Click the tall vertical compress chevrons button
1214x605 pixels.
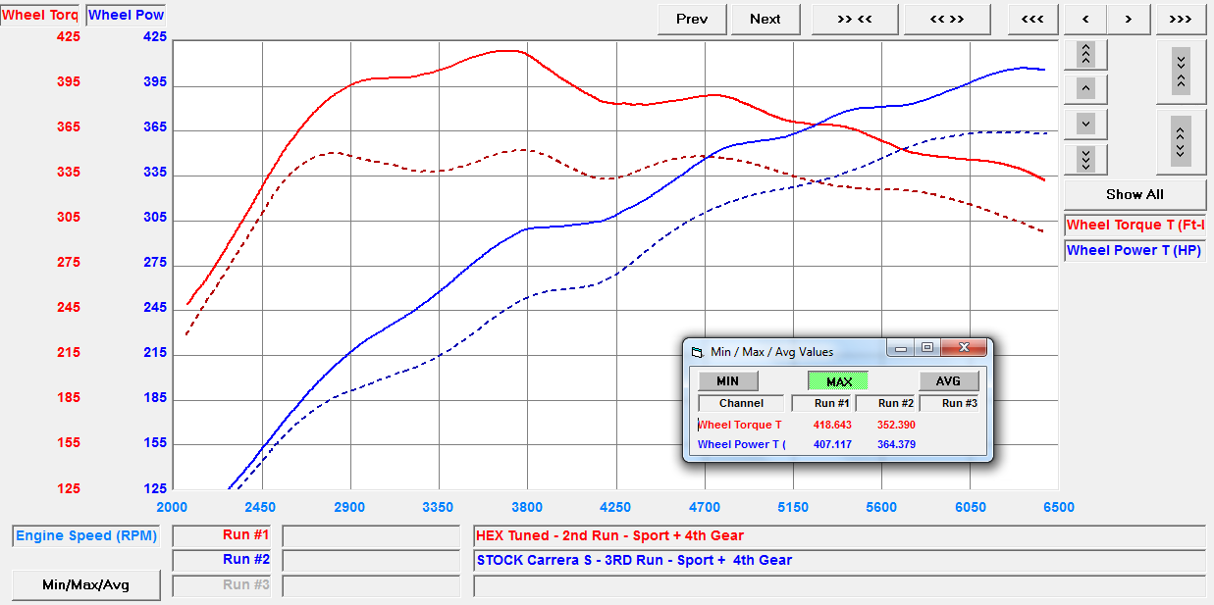tap(1181, 72)
